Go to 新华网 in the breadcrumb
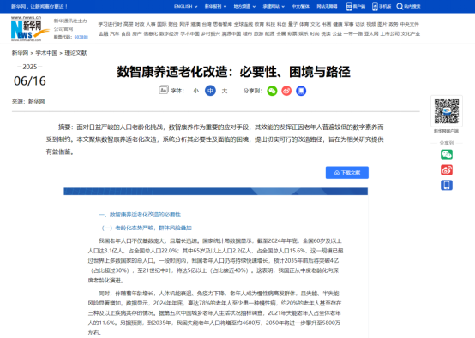Screen dimensions: 475x338 point(20,53)
